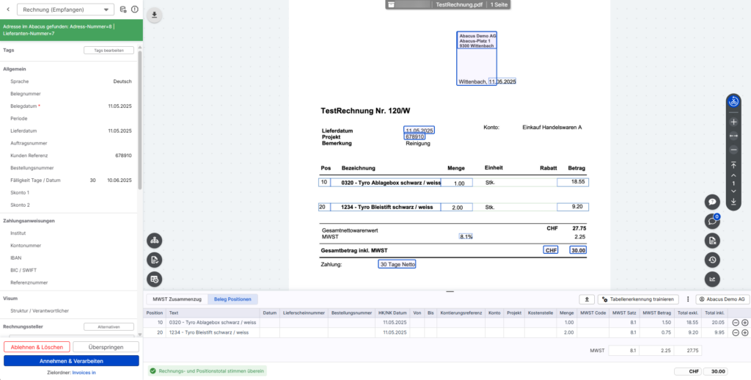Screen dimensions: 751x380
Task: Remove the position 20 row
Action: click(x=735, y=332)
